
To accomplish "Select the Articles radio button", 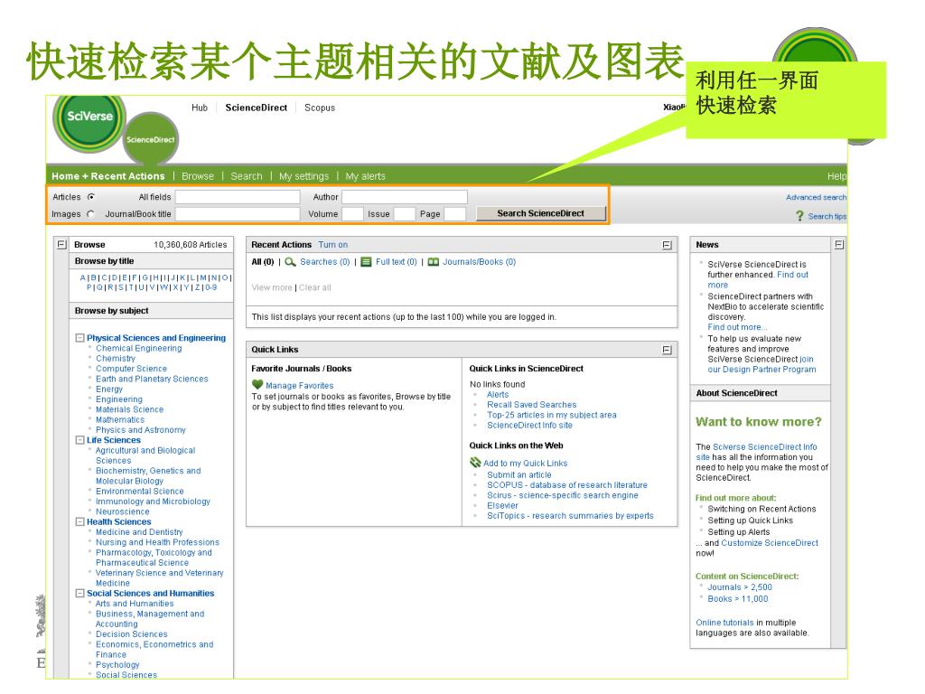I will click(x=91, y=197).
